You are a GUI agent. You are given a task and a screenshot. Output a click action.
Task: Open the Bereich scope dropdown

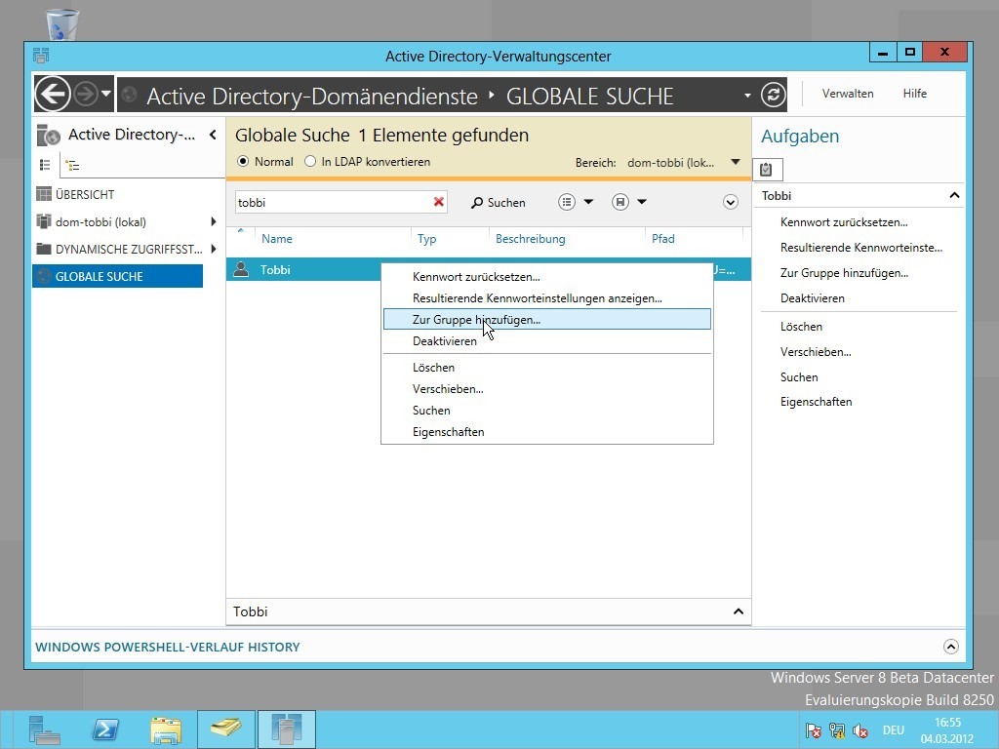(x=736, y=163)
